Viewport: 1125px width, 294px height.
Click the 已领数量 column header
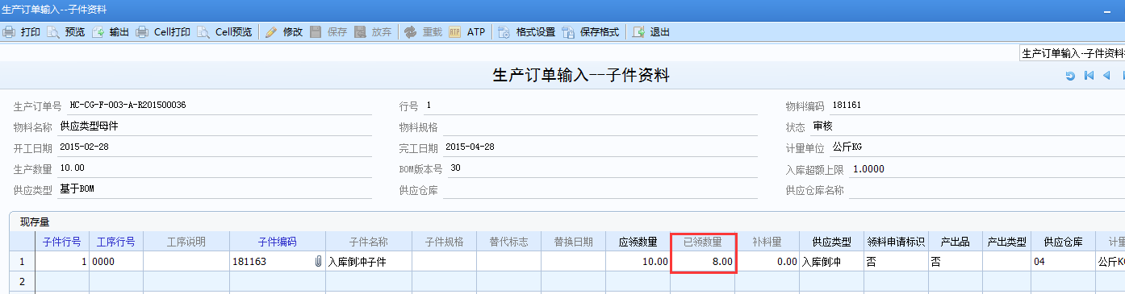tap(702, 242)
